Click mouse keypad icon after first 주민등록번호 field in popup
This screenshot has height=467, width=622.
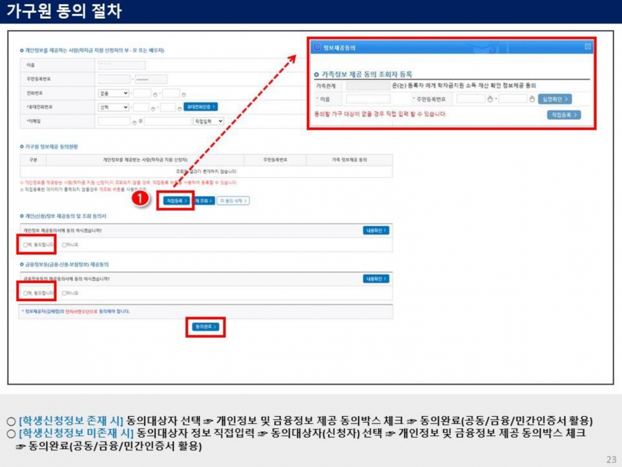coord(490,99)
